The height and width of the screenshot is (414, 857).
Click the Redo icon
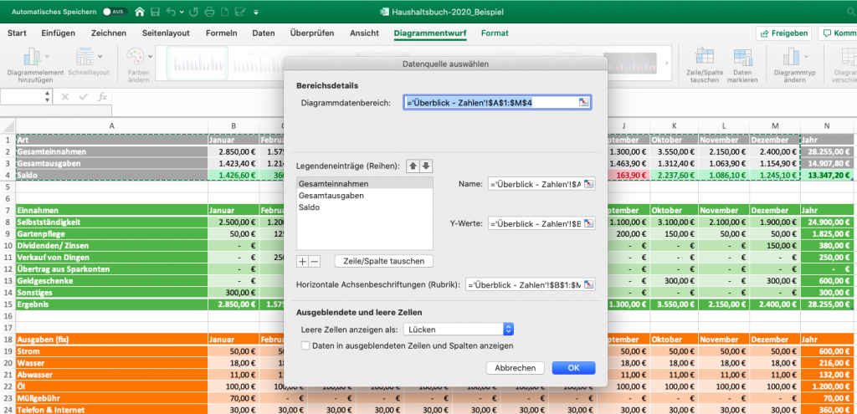click(193, 12)
